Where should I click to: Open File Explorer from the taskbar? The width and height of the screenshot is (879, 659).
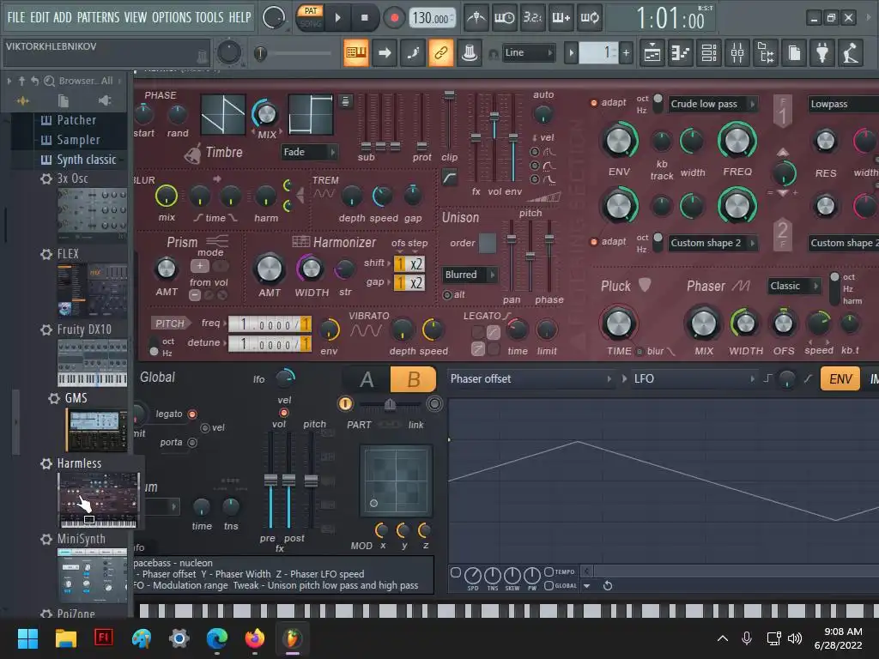click(65, 638)
